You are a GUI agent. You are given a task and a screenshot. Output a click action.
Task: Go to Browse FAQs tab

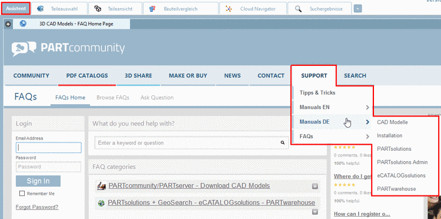click(x=113, y=98)
